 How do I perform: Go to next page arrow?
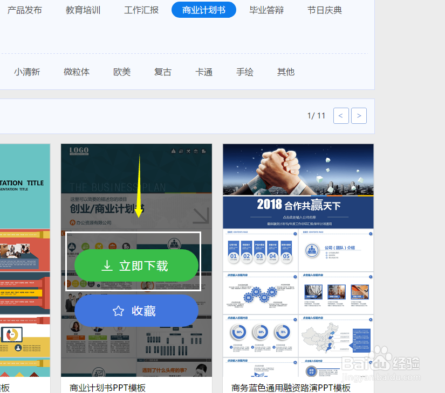[359, 116]
